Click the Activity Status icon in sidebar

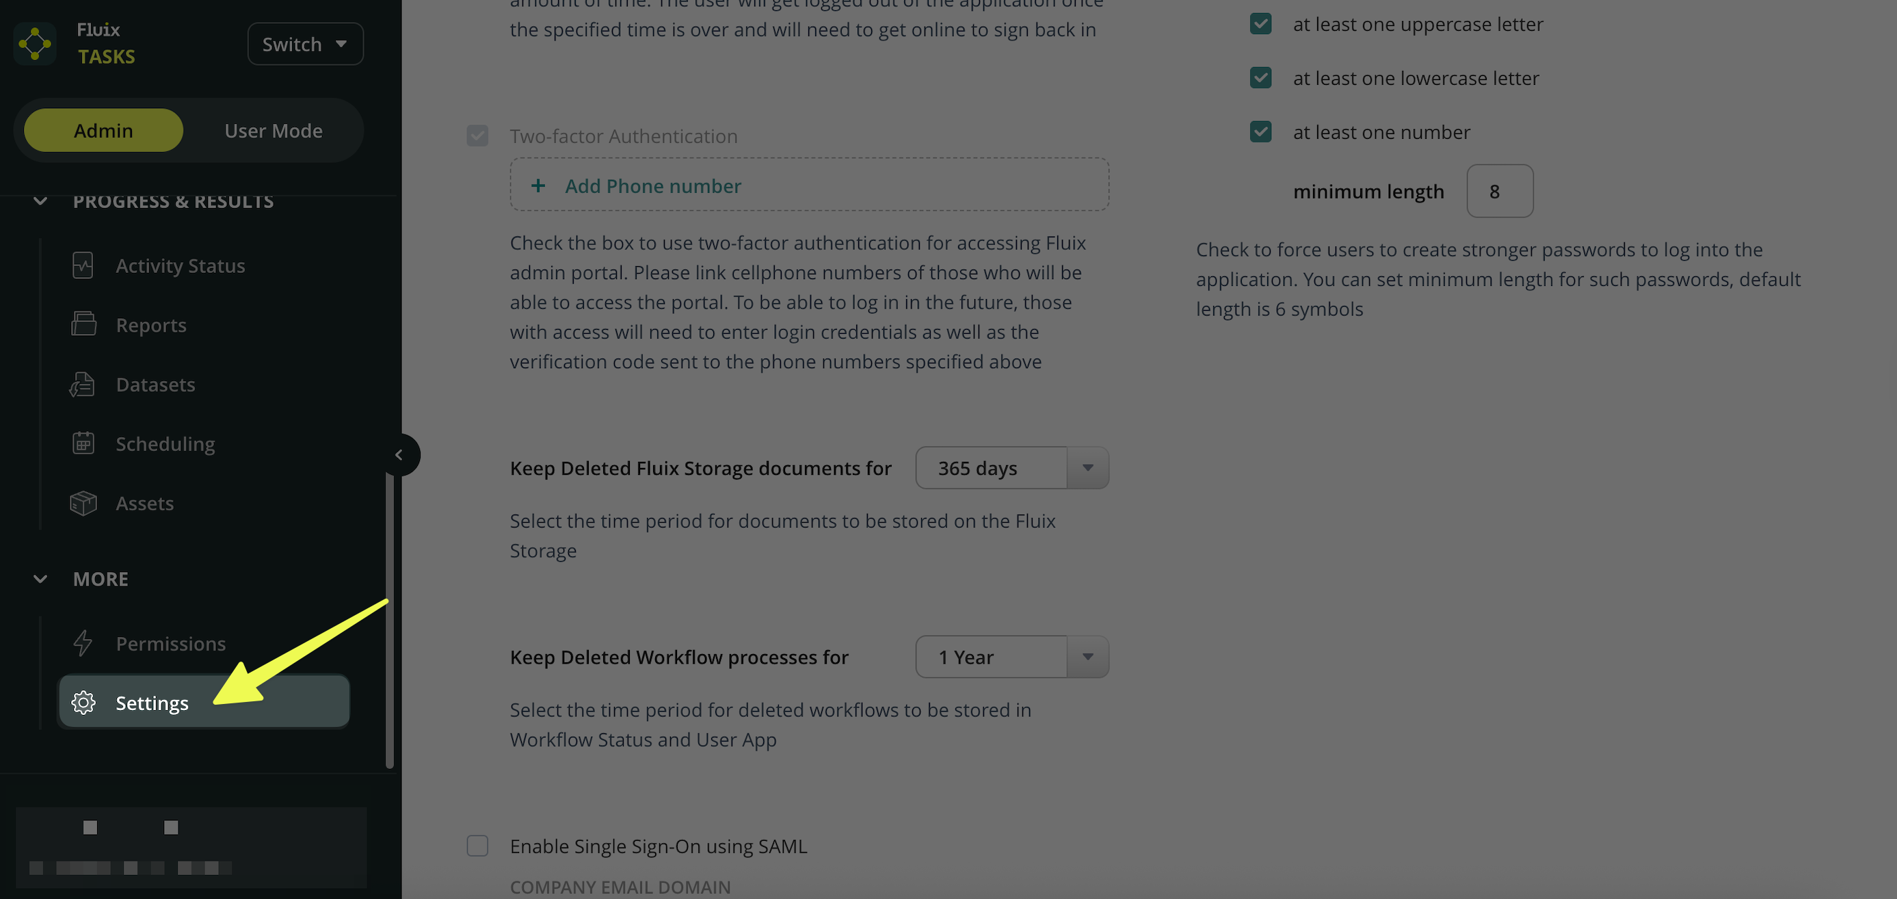[x=83, y=265]
